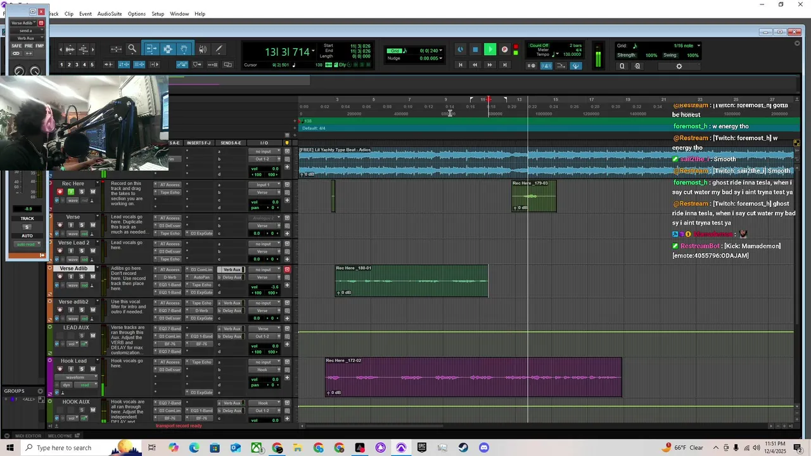811x456 pixels.
Task: Open the Input 1 selector on Rec Here
Action: [265, 185]
